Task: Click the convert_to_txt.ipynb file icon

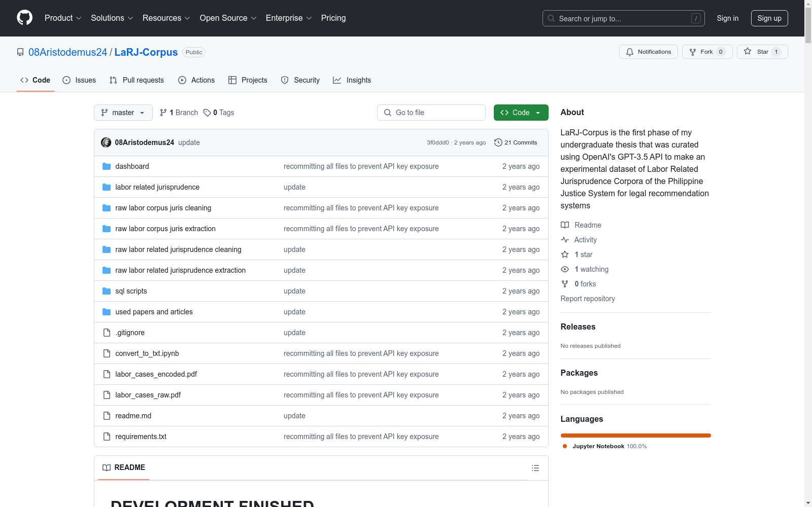Action: point(107,353)
